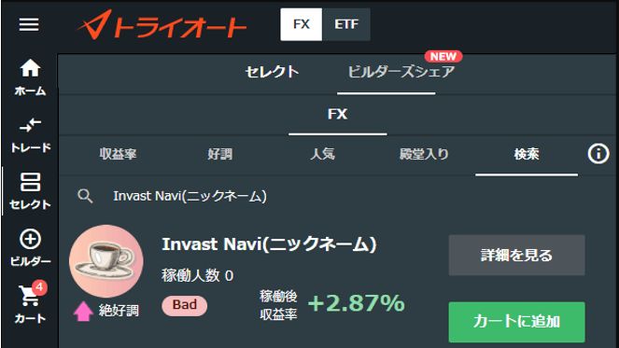Select the FX sub-tab

pyautogui.click(x=338, y=115)
